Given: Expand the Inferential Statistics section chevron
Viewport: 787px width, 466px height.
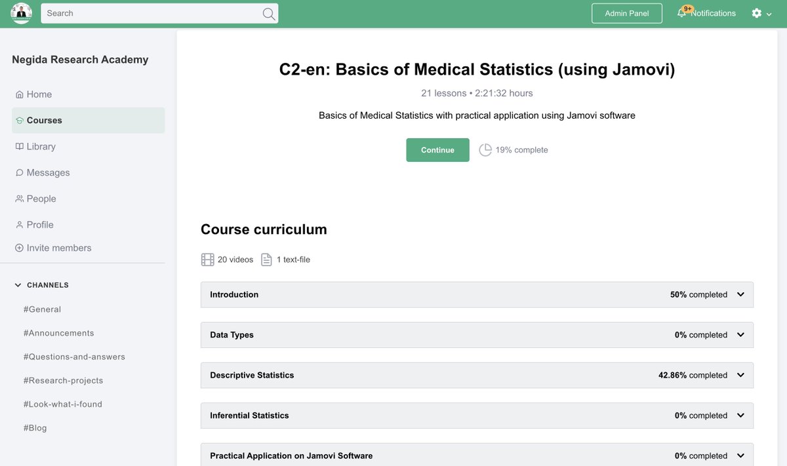Looking at the screenshot, I should pyautogui.click(x=740, y=416).
